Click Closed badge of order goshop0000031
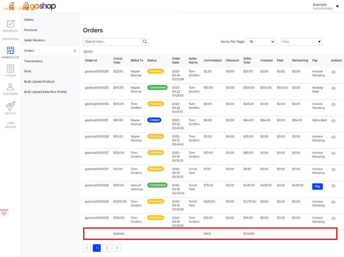The image size is (344, 257). 154,120
